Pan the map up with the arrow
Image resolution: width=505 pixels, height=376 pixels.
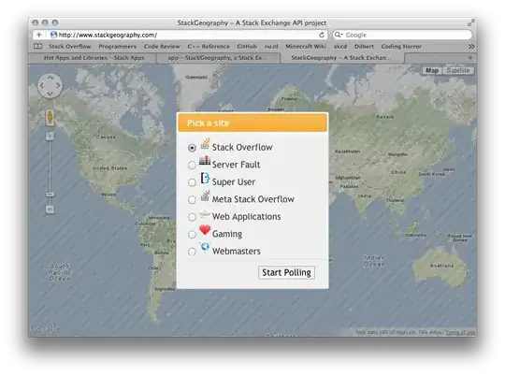[50, 78]
